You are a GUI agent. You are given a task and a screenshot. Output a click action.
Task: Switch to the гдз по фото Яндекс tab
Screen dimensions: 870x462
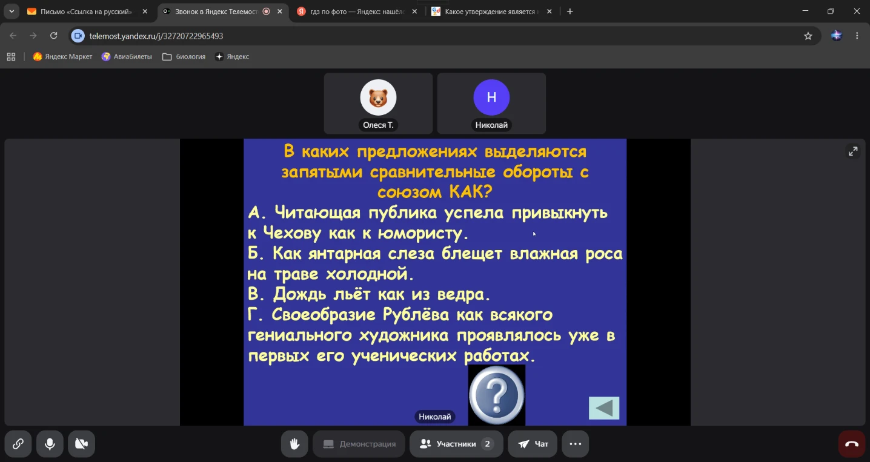click(358, 12)
